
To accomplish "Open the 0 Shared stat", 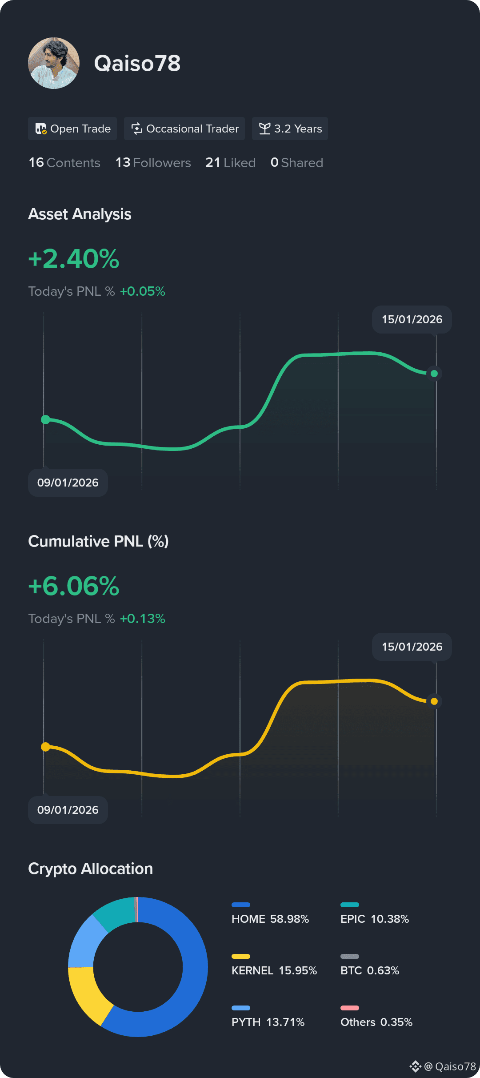I will 297,163.
